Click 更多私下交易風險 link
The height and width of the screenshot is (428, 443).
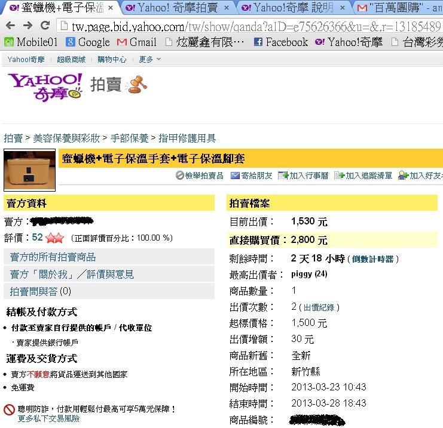point(48,418)
